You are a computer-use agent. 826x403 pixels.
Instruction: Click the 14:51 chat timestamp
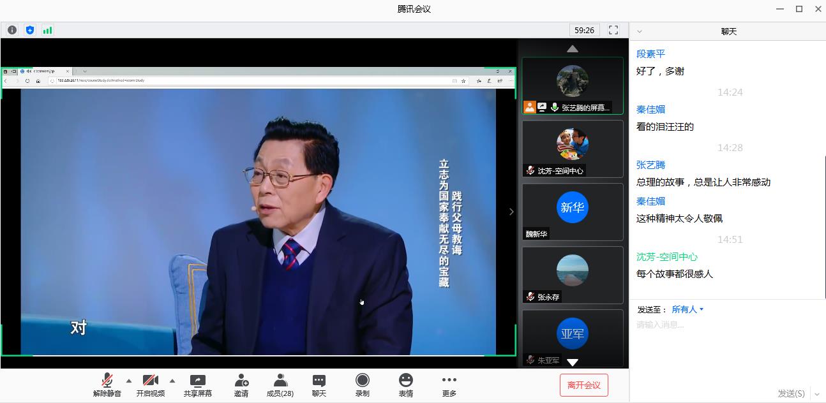pyautogui.click(x=730, y=239)
